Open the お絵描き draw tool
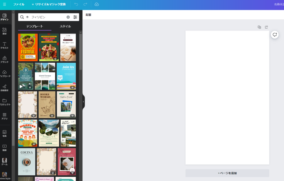Viewport: 284px width, 181px height. [4, 88]
